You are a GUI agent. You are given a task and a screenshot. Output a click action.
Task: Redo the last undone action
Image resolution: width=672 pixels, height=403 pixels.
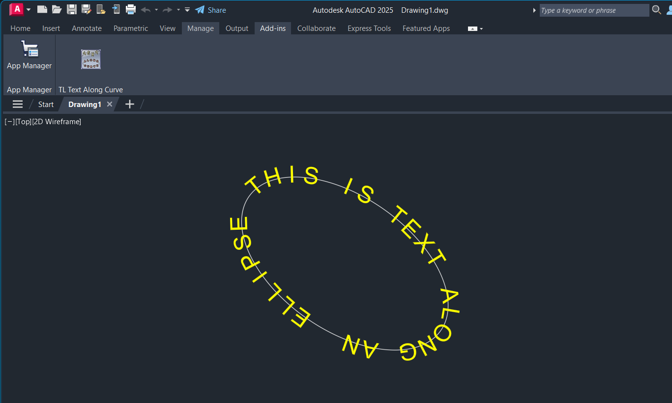(x=168, y=10)
